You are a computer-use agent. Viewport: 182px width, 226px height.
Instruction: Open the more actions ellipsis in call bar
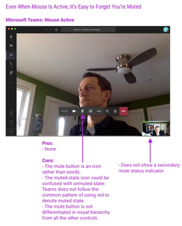tap(99, 111)
